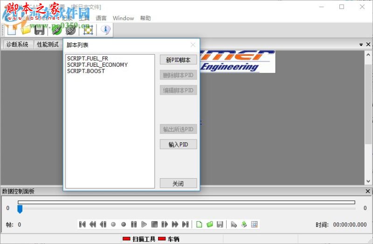Image resolution: width=373 pixels, height=244 pixels.
Task: Click the table grid icon in data panel
Action: pos(254,224)
